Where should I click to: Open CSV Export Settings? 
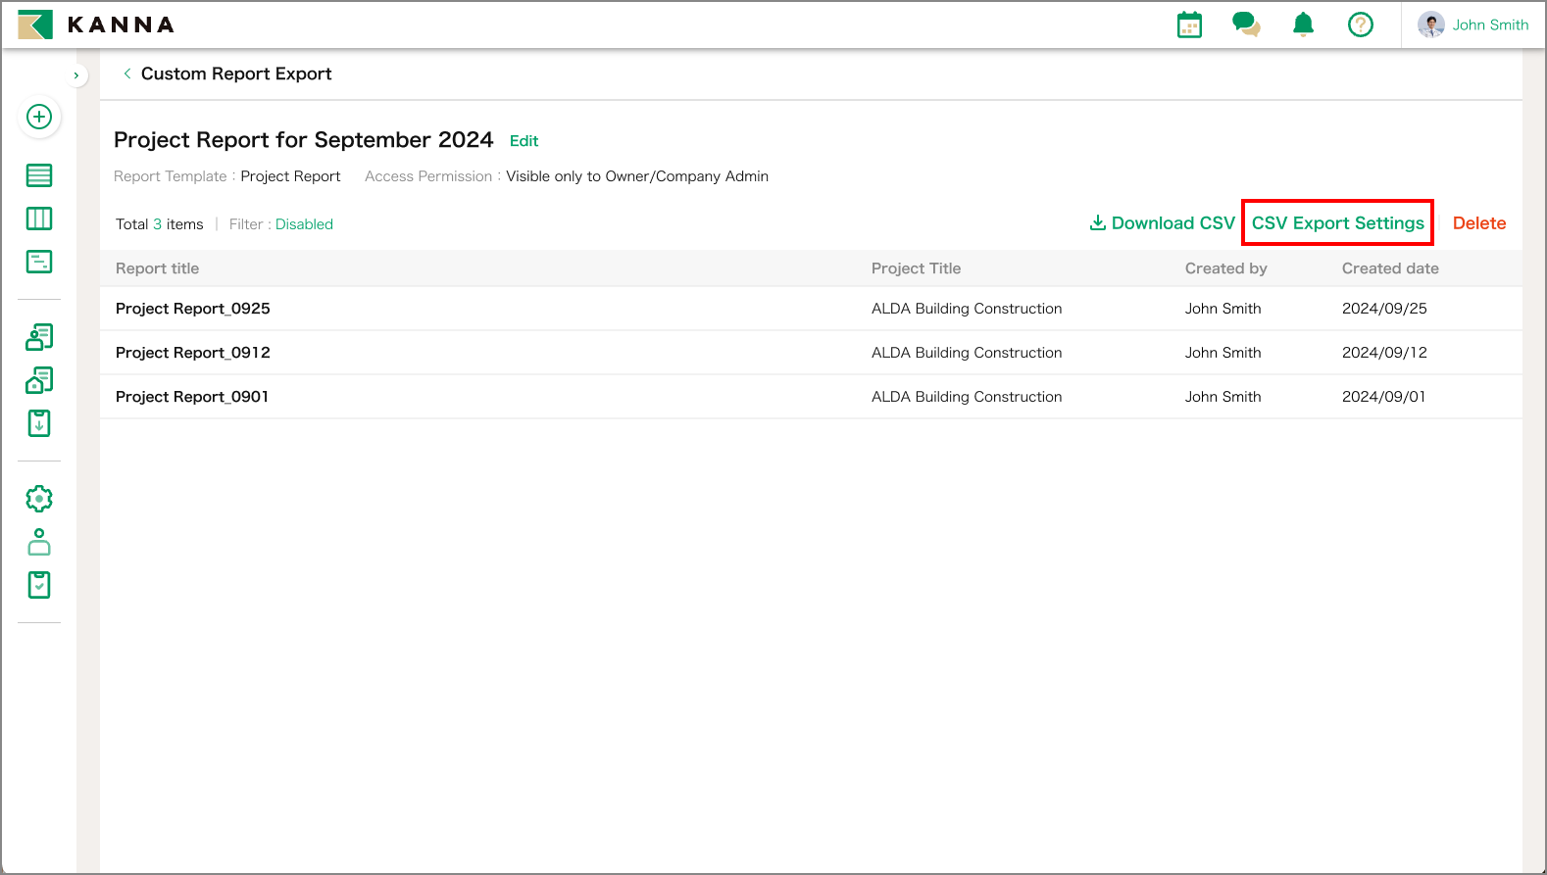point(1337,223)
